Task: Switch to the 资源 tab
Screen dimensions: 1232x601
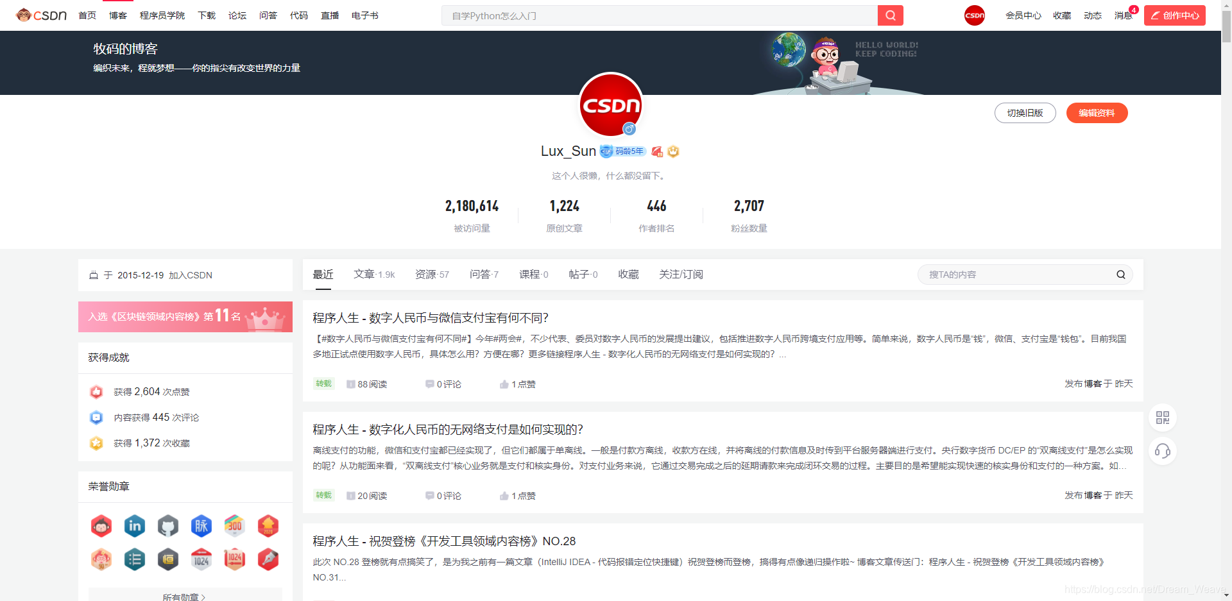Action: coord(432,275)
